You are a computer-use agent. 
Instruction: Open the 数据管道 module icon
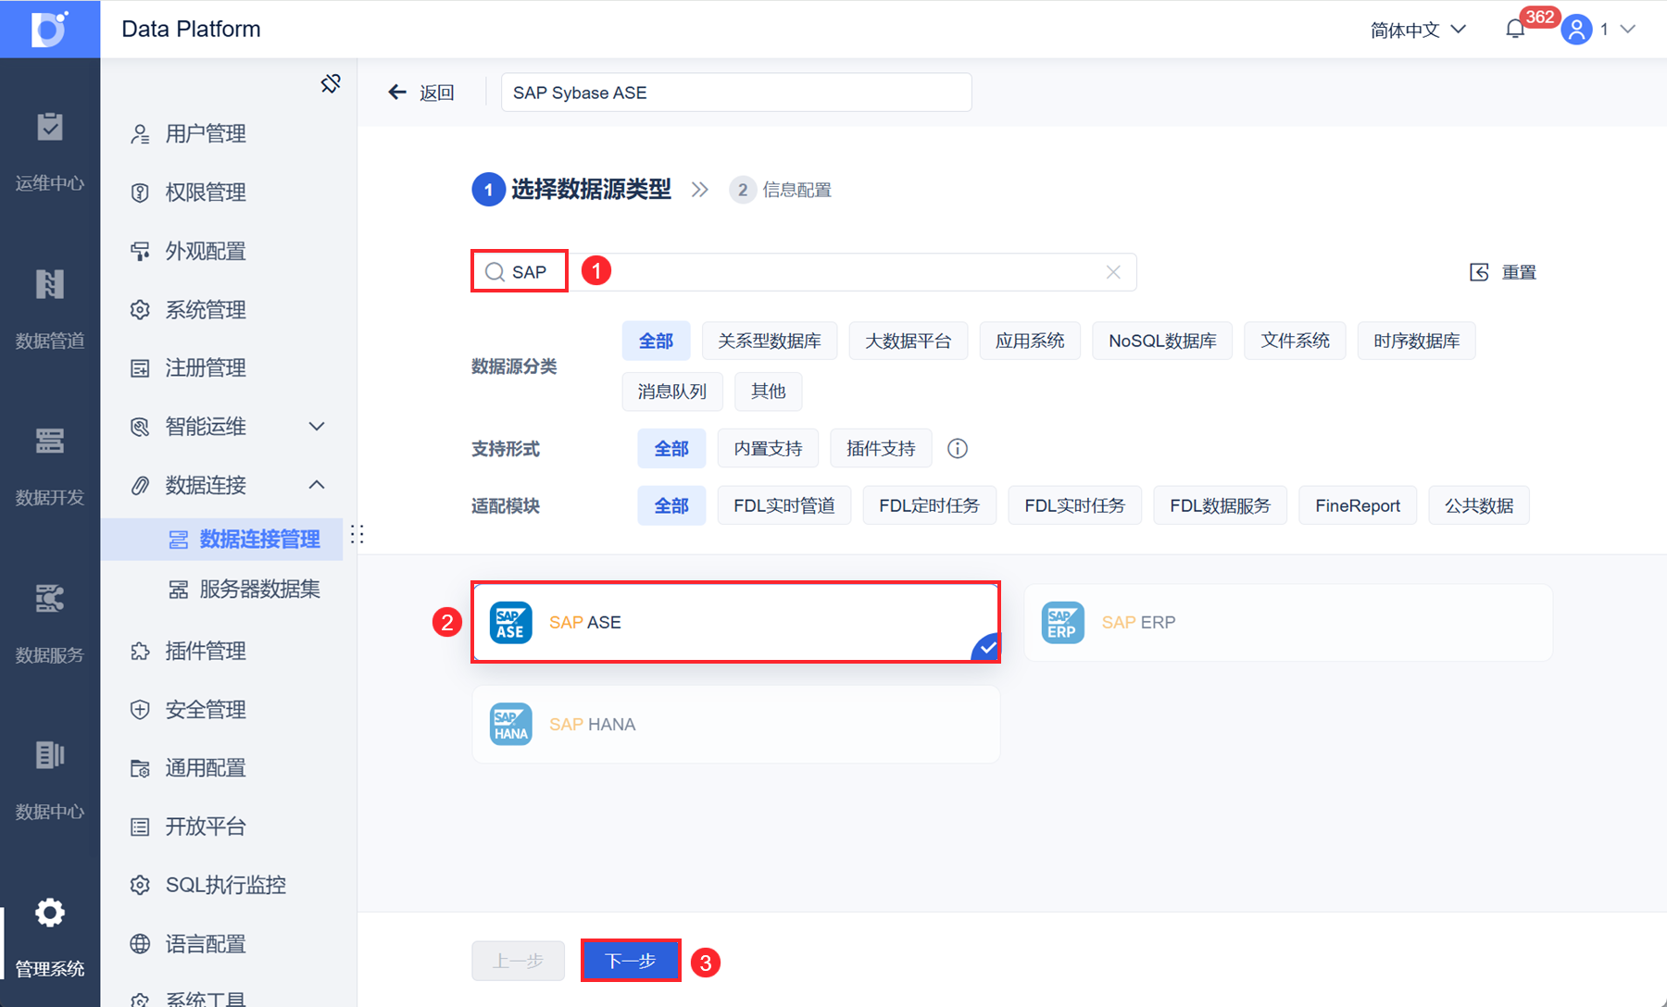(x=50, y=284)
